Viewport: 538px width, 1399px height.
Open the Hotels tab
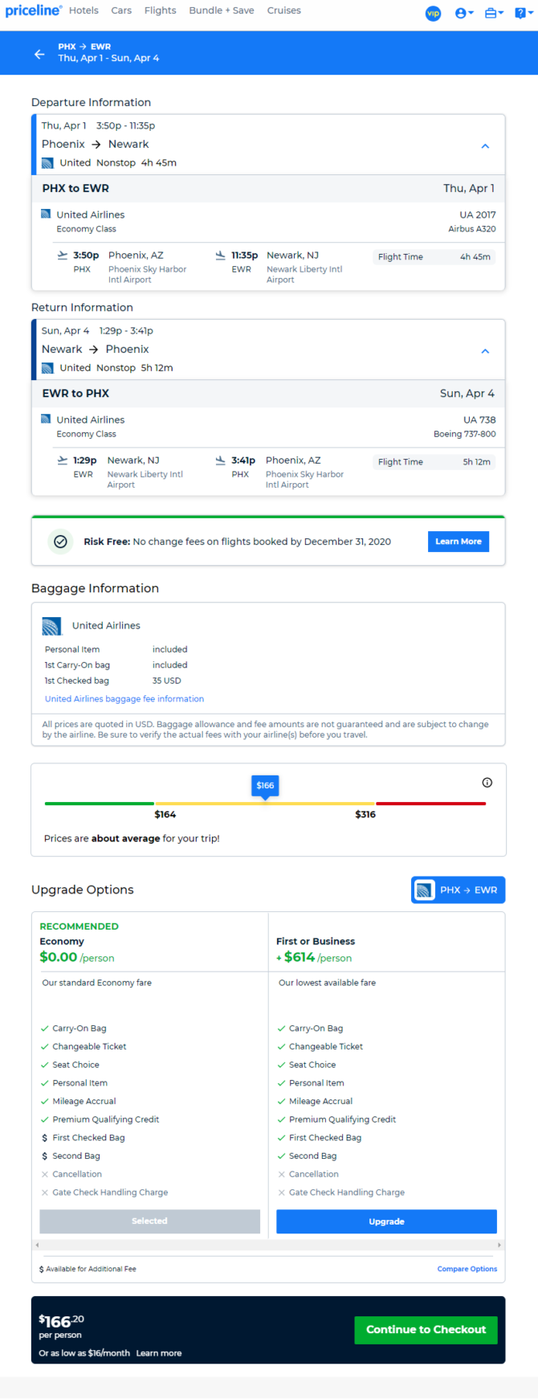click(84, 10)
